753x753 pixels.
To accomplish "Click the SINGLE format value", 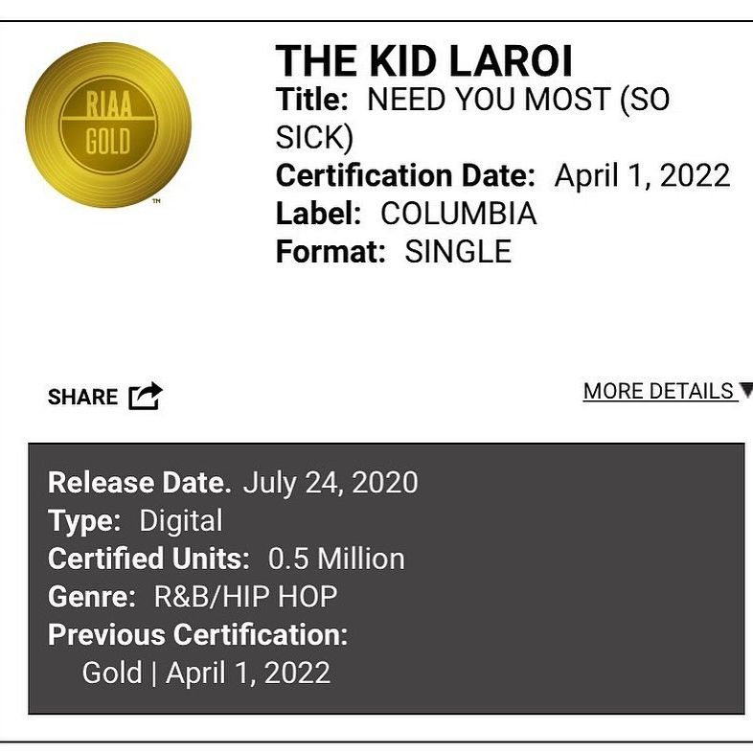I will [x=458, y=252].
